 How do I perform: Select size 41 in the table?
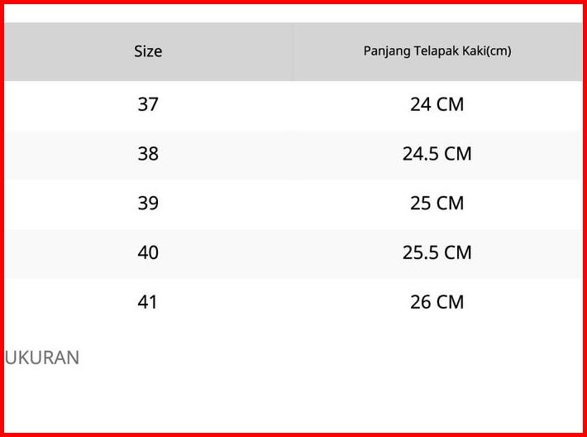tap(148, 302)
